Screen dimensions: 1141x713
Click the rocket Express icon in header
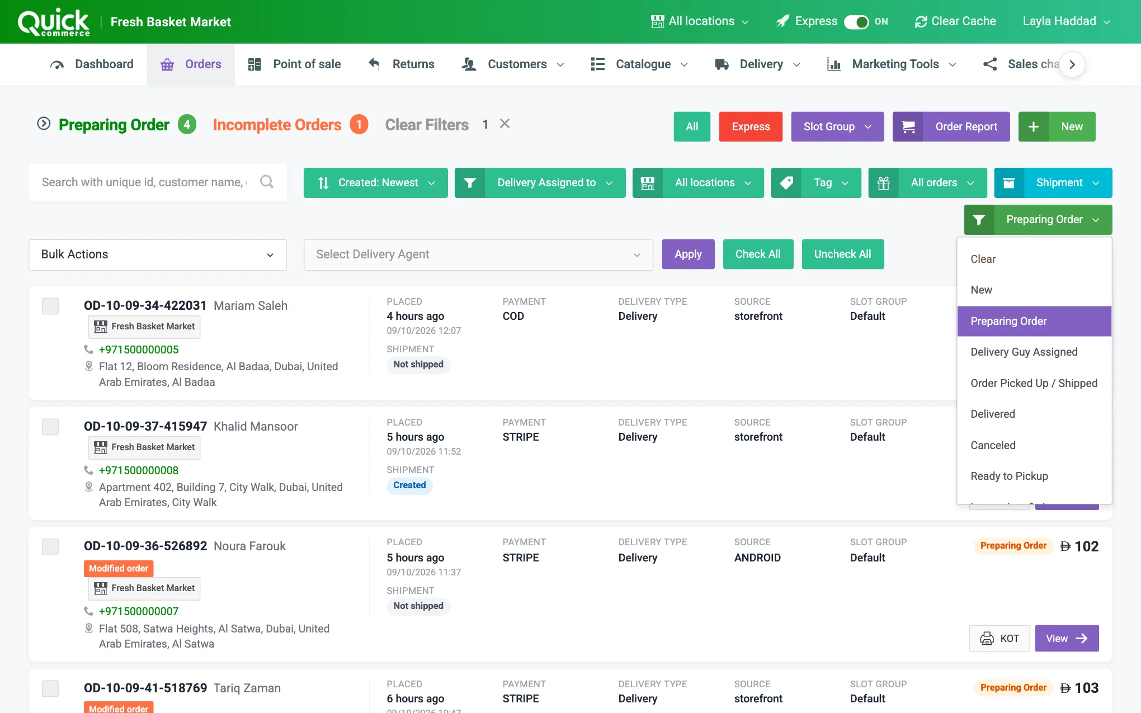783,21
